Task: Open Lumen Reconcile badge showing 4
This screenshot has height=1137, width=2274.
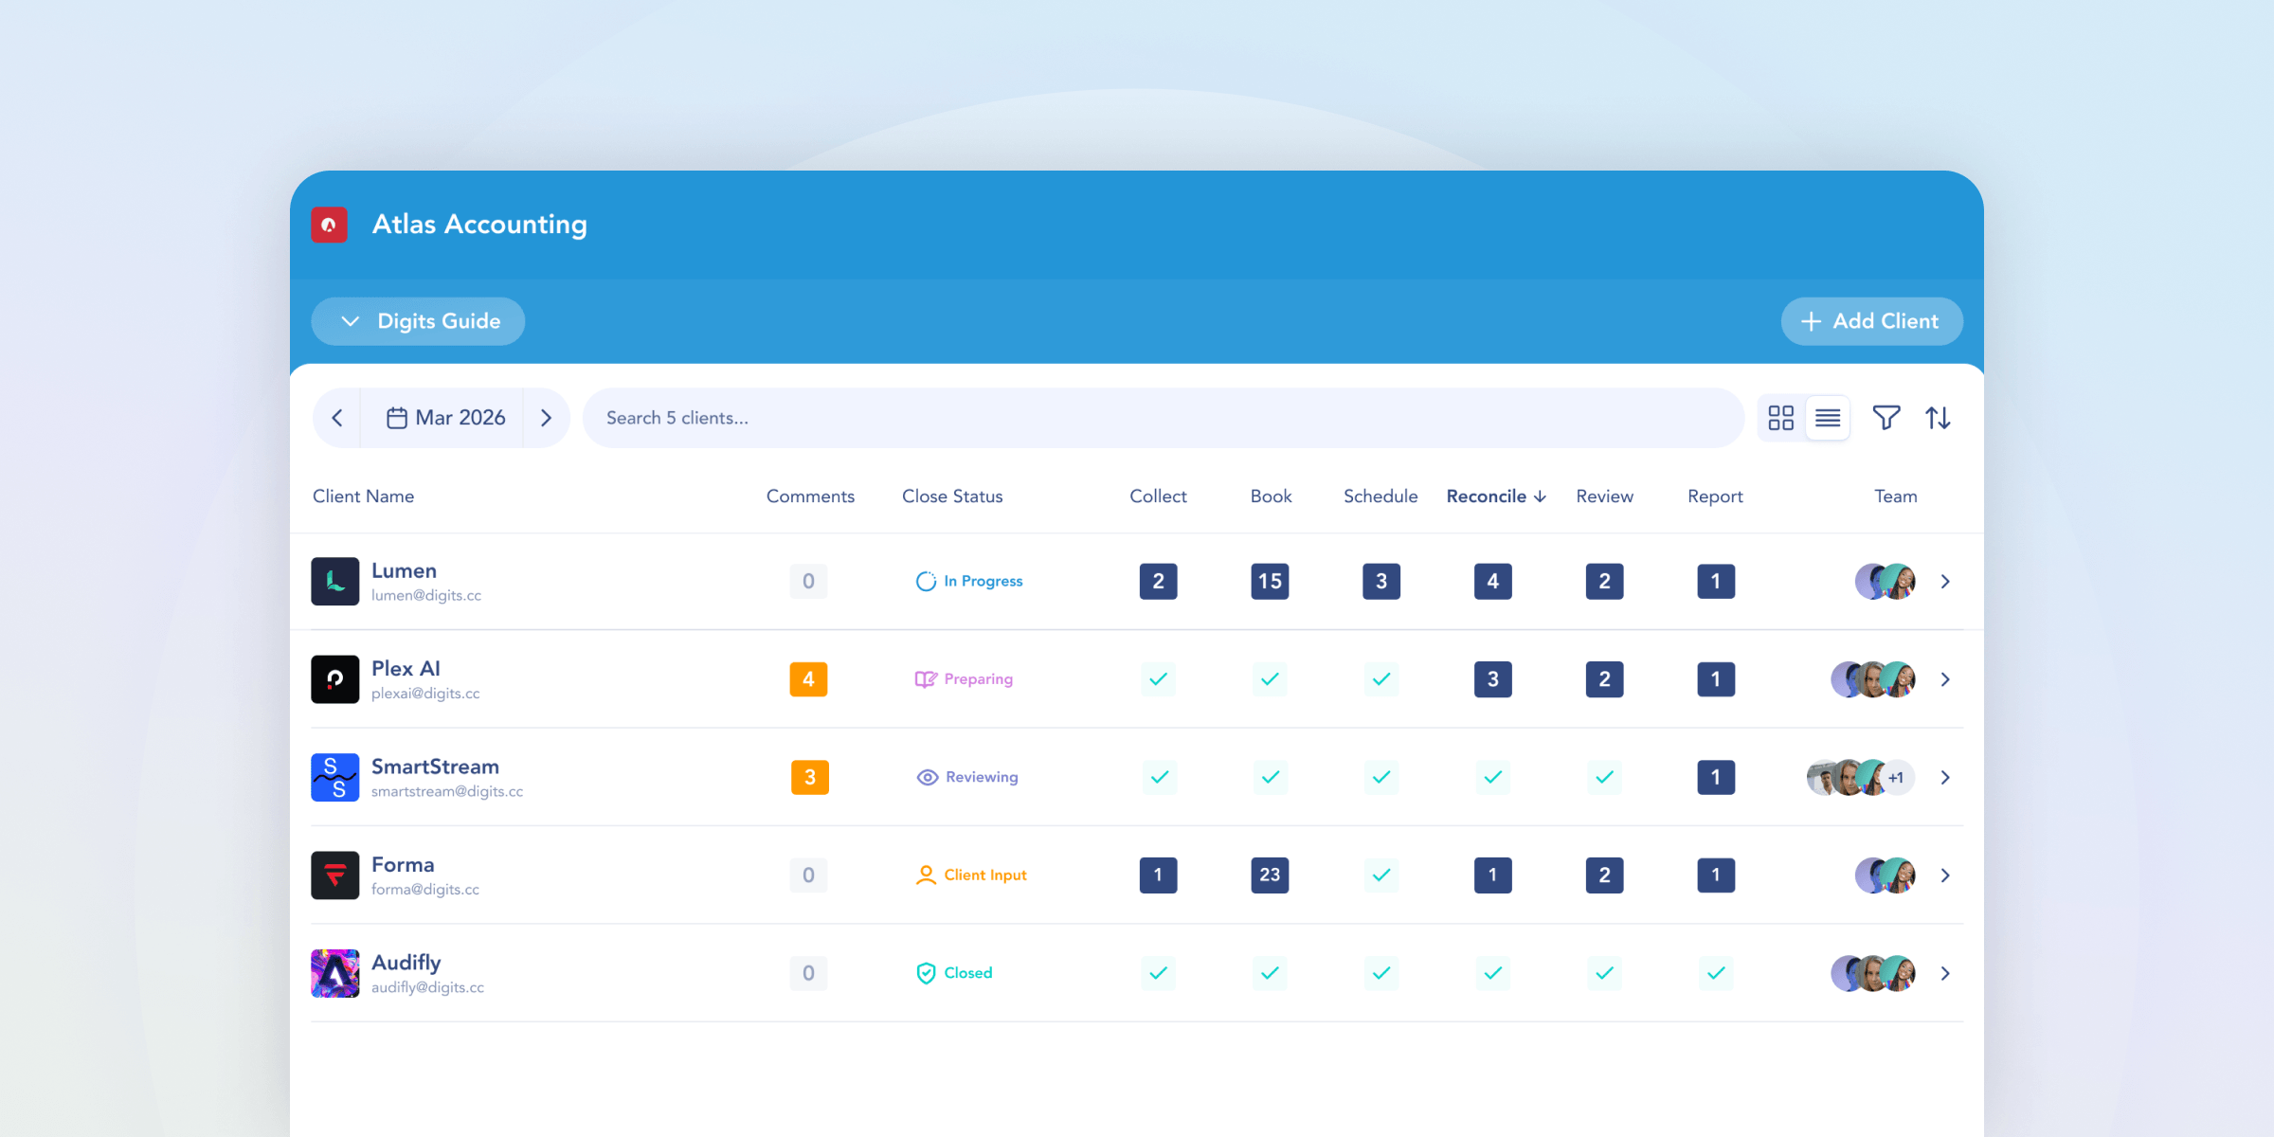Action: pos(1493,581)
